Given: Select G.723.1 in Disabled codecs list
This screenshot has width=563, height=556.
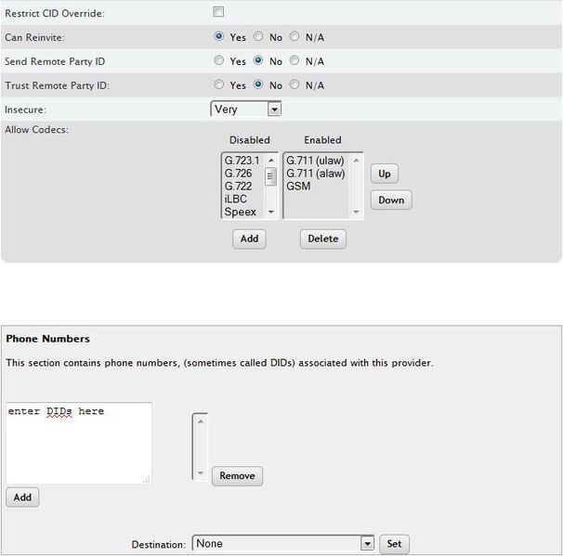Looking at the screenshot, I should pos(243,160).
